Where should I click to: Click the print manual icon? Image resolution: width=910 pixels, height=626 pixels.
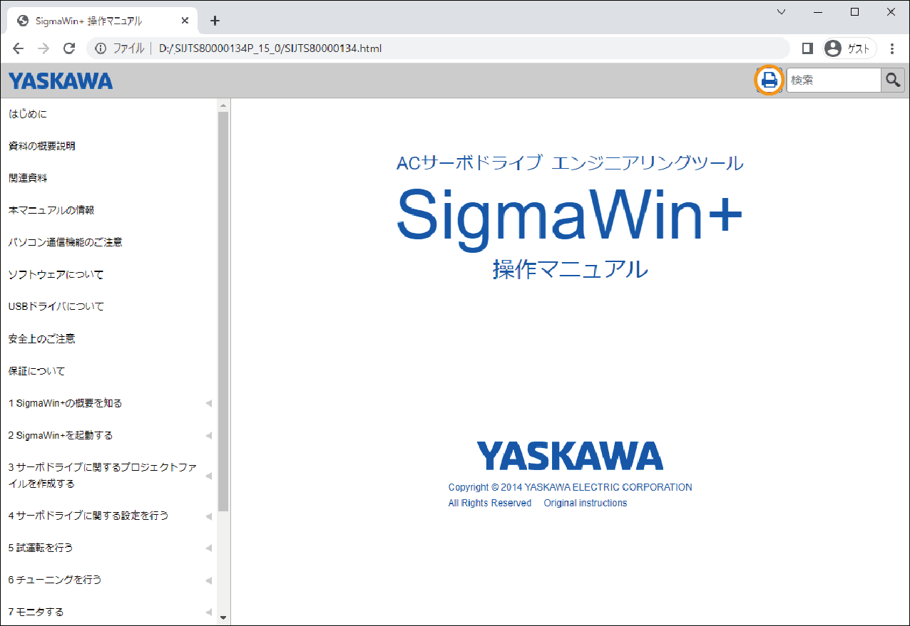click(x=769, y=80)
